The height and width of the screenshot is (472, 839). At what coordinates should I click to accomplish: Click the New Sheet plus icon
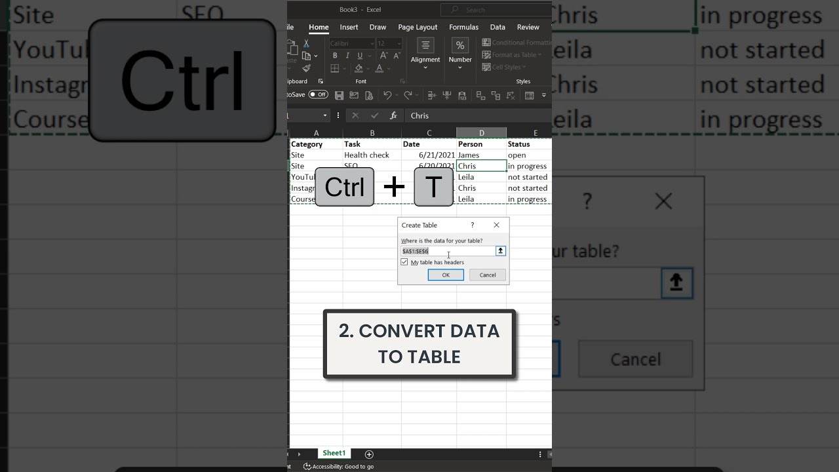369,454
